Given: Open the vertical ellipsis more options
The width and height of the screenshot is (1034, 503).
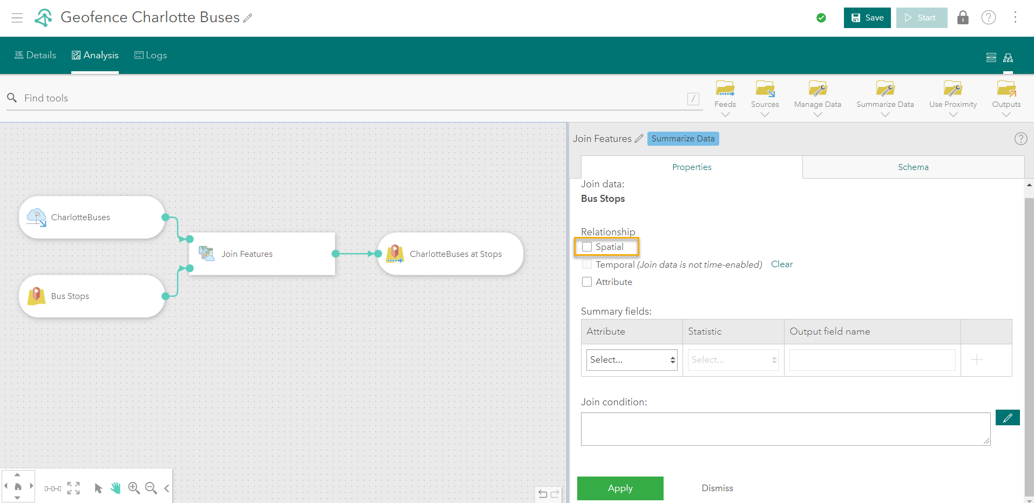Looking at the screenshot, I should coord(1015,18).
